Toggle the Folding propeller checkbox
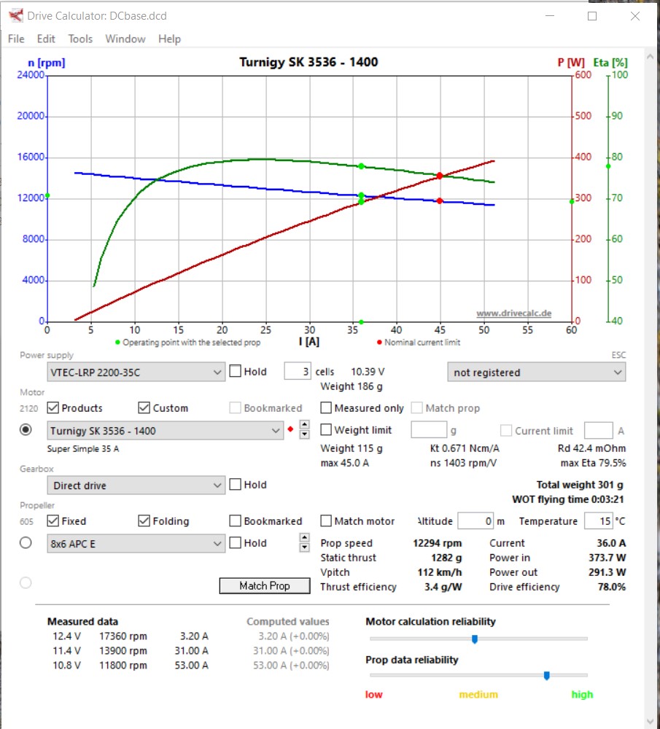 [x=144, y=521]
